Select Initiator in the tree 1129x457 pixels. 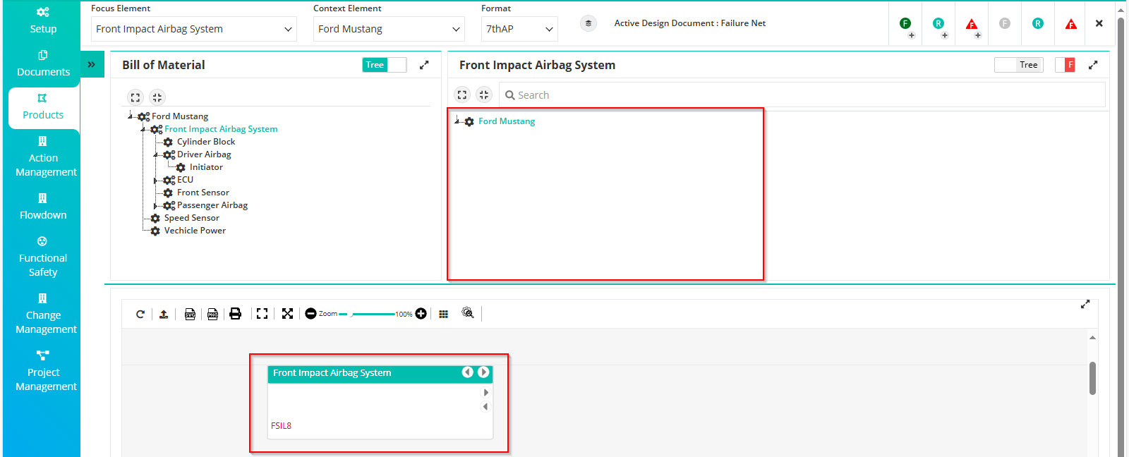pos(206,167)
